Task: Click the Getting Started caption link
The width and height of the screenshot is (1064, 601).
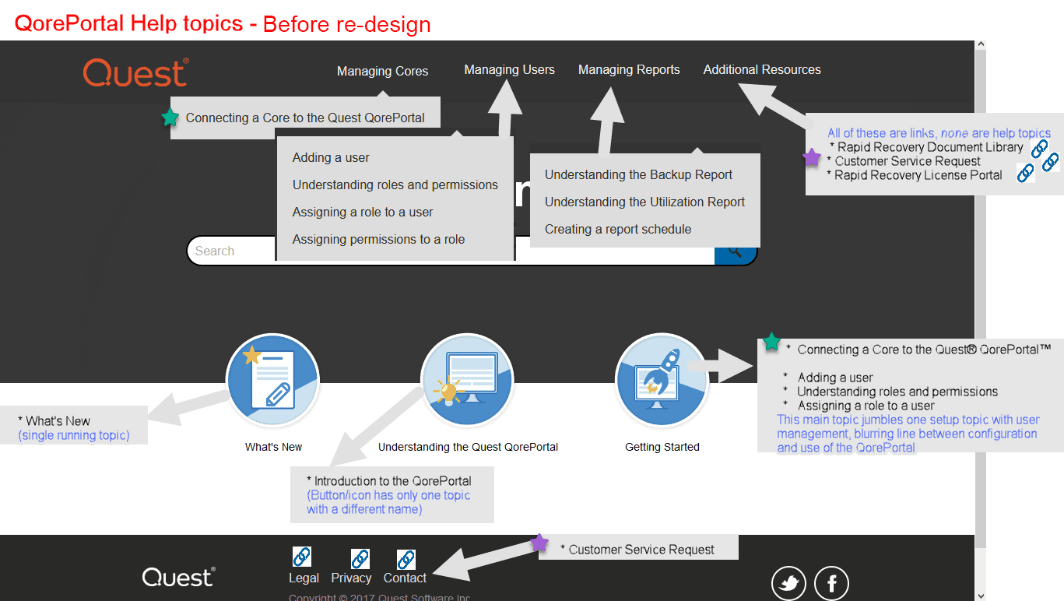Action: [662, 447]
